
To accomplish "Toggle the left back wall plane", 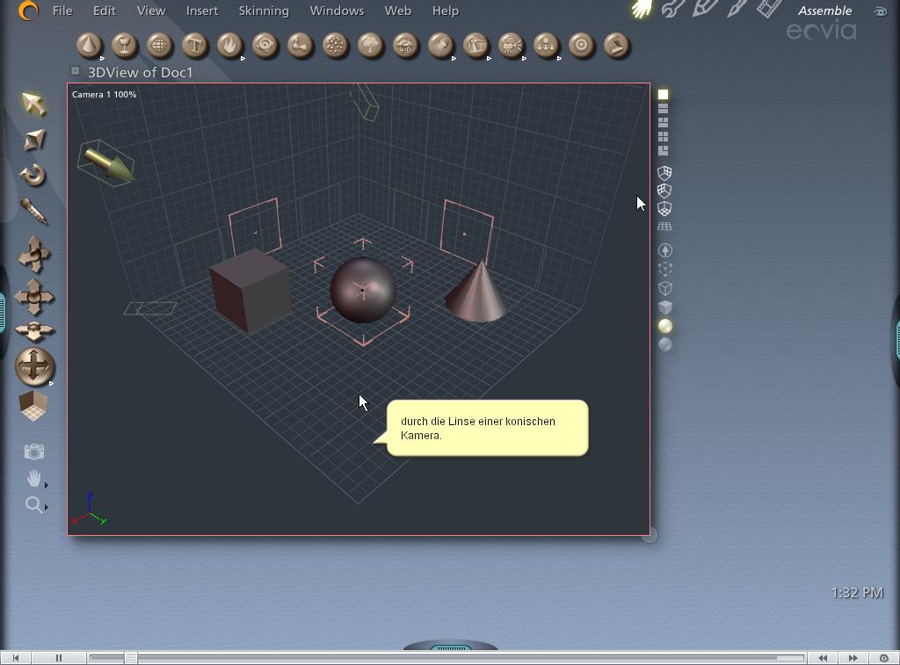I will click(664, 191).
